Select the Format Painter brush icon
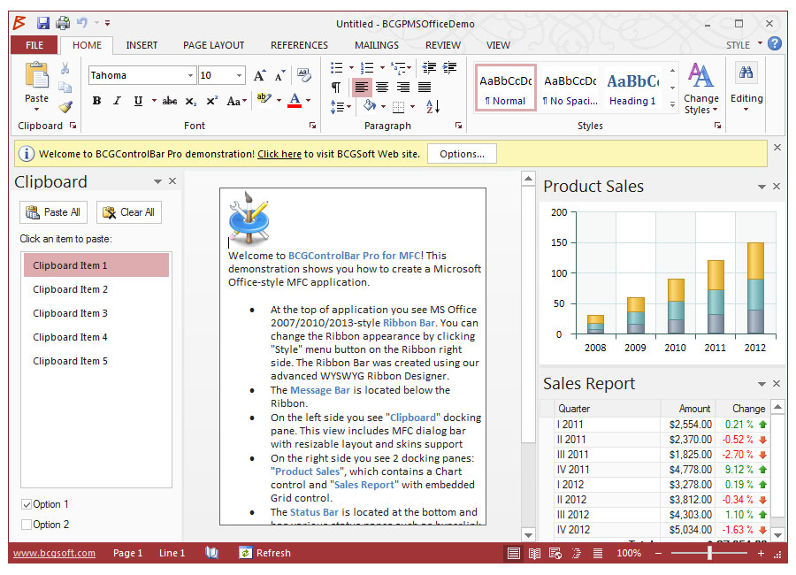Screen dimensions: 796x575 point(65,107)
